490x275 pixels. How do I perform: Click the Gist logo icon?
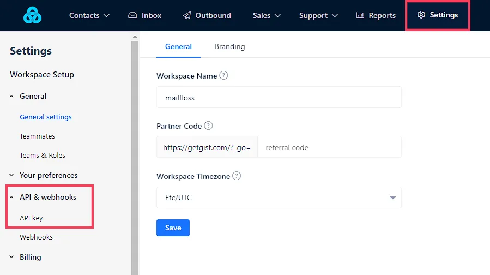32,15
